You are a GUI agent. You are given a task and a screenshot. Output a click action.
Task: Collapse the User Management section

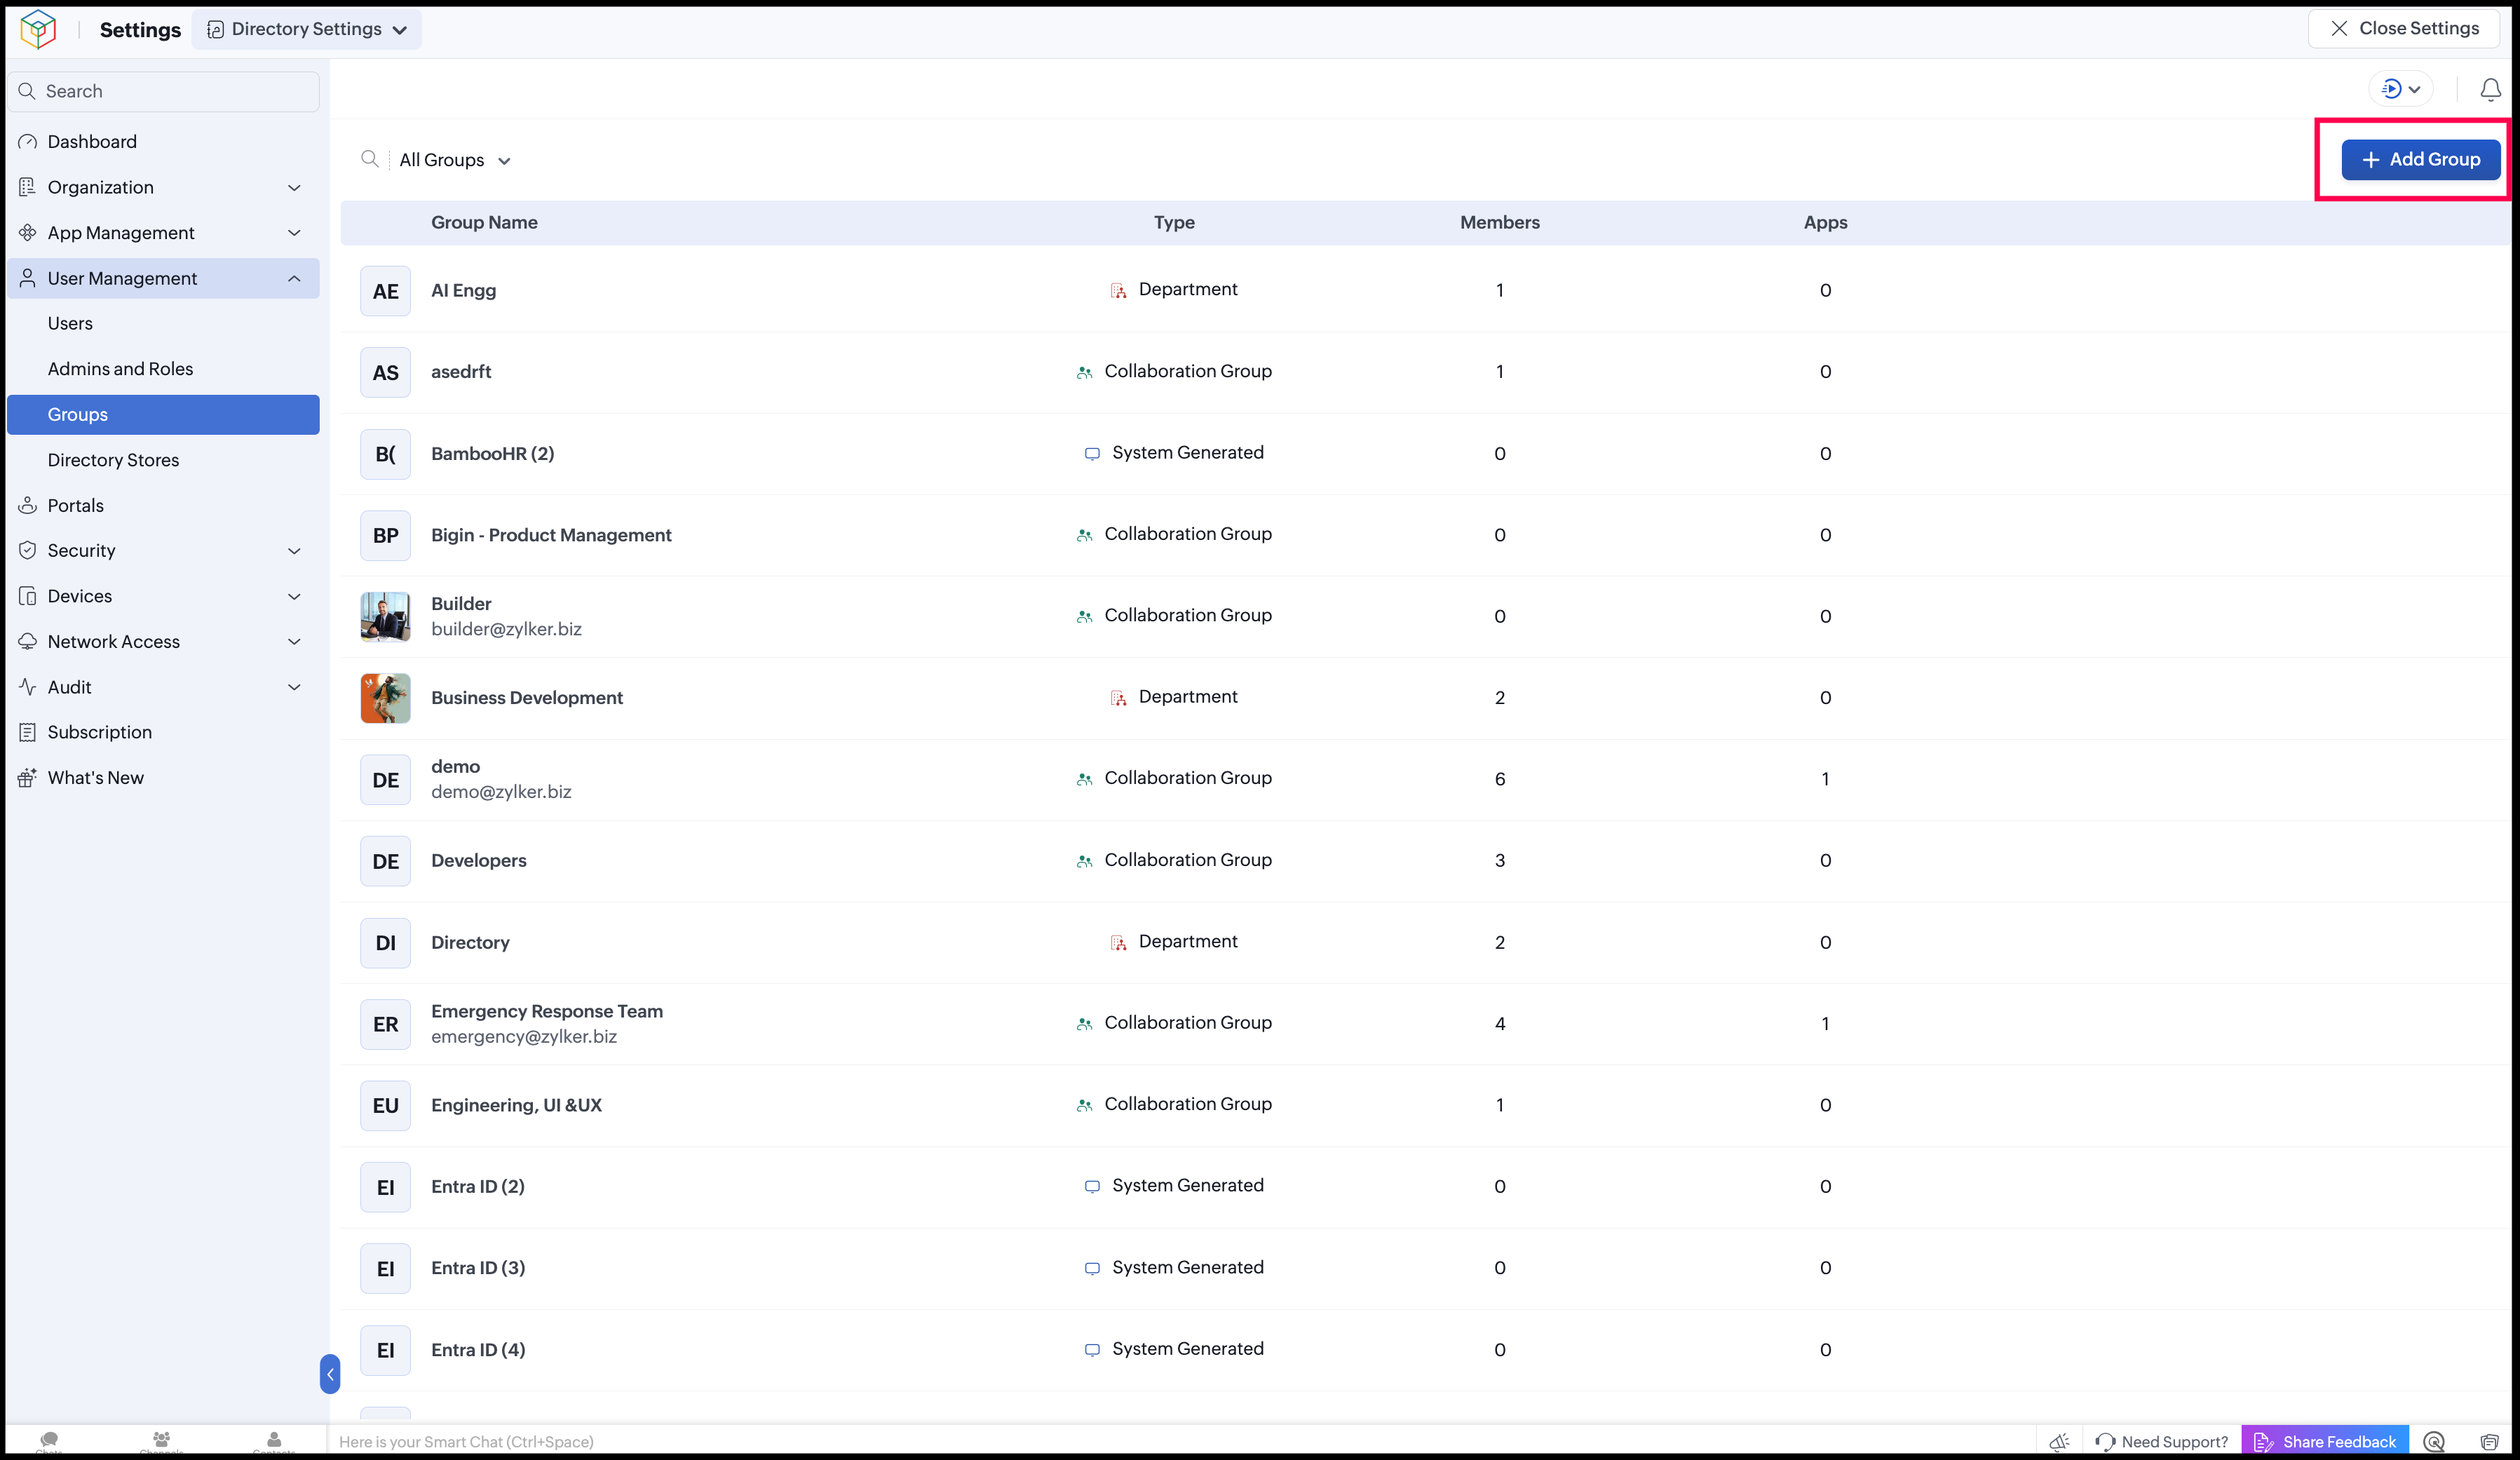pos(294,278)
